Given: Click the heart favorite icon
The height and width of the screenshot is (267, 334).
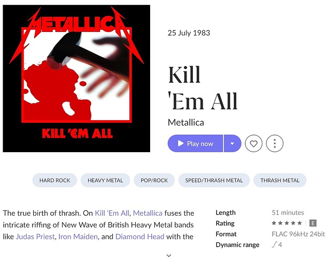Looking at the screenshot, I should (x=254, y=144).
